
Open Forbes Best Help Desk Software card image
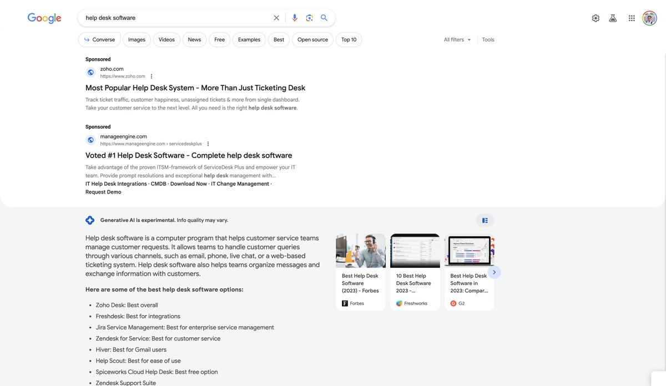pos(361,251)
